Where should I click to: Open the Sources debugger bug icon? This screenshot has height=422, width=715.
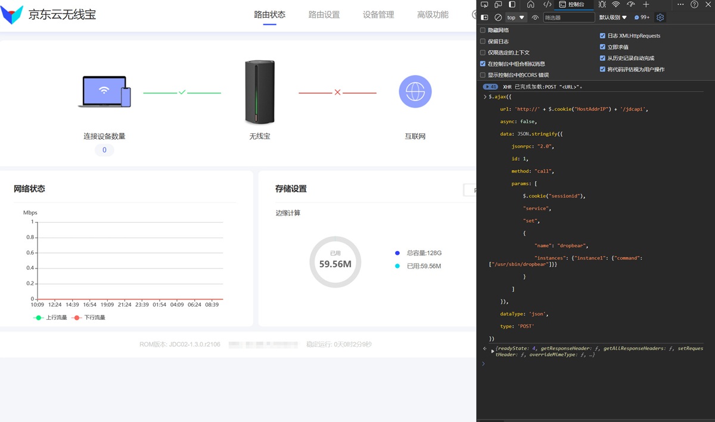pos(602,5)
